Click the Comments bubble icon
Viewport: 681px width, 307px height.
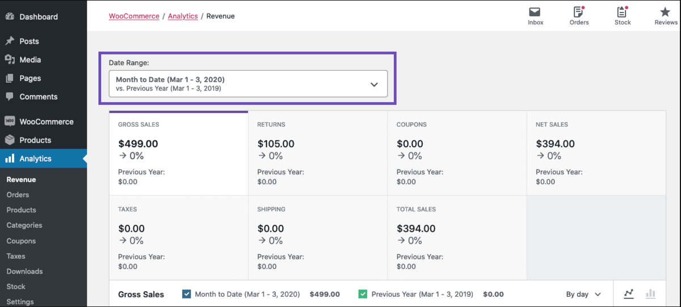tap(10, 97)
